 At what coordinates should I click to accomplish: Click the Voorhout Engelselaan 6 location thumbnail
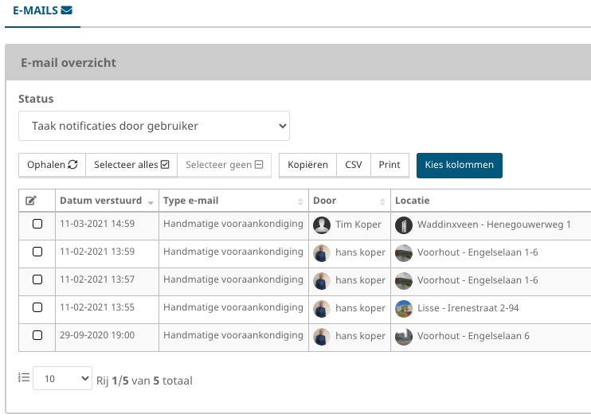click(404, 336)
